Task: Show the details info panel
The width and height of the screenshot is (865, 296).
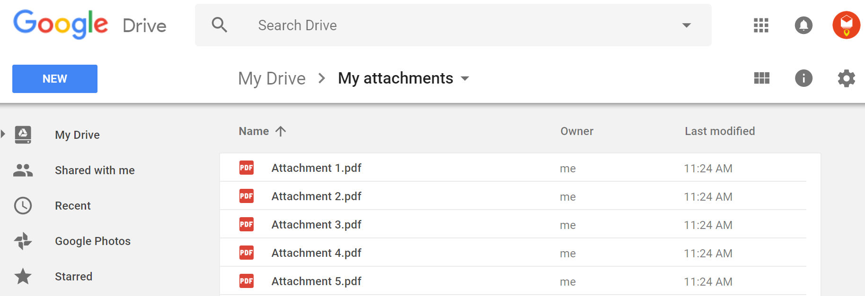Action: pyautogui.click(x=803, y=78)
